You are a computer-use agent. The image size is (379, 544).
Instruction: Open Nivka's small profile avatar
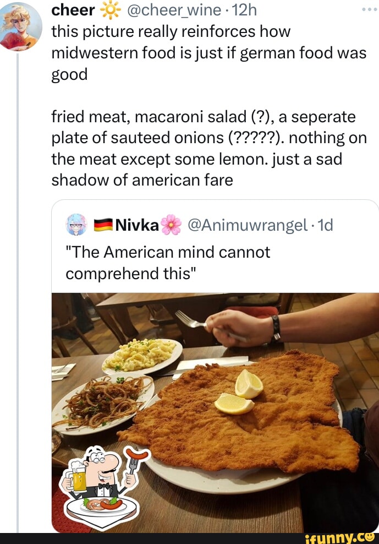[76, 225]
